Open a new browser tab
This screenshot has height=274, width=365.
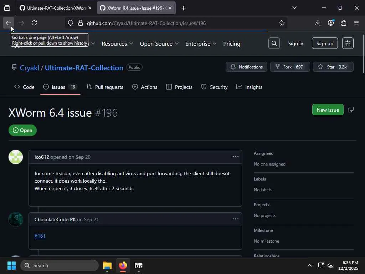[183, 8]
